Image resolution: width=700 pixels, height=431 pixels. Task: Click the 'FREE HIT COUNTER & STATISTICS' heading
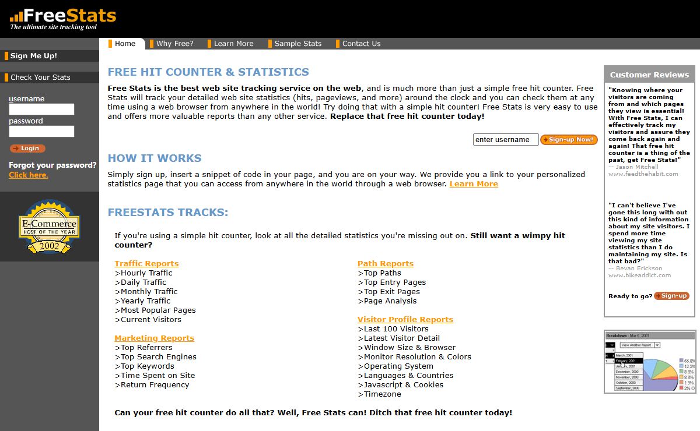(x=208, y=72)
